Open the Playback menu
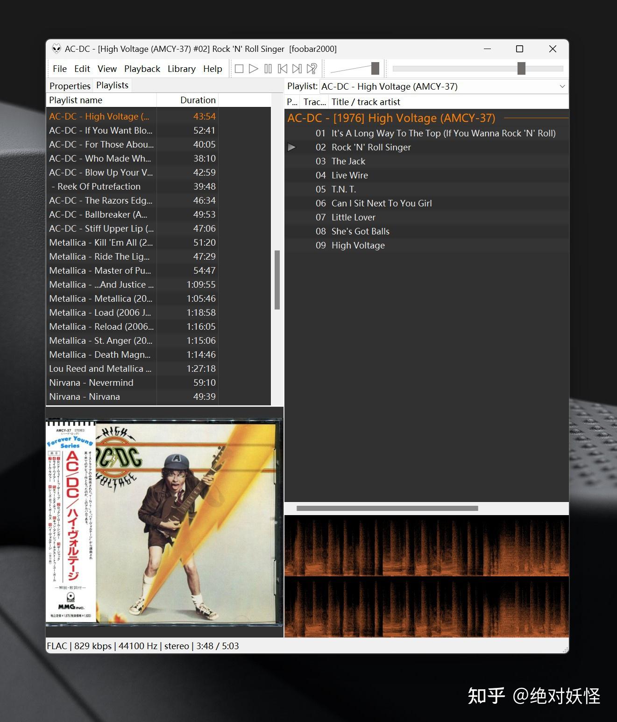The image size is (617, 722). point(142,69)
